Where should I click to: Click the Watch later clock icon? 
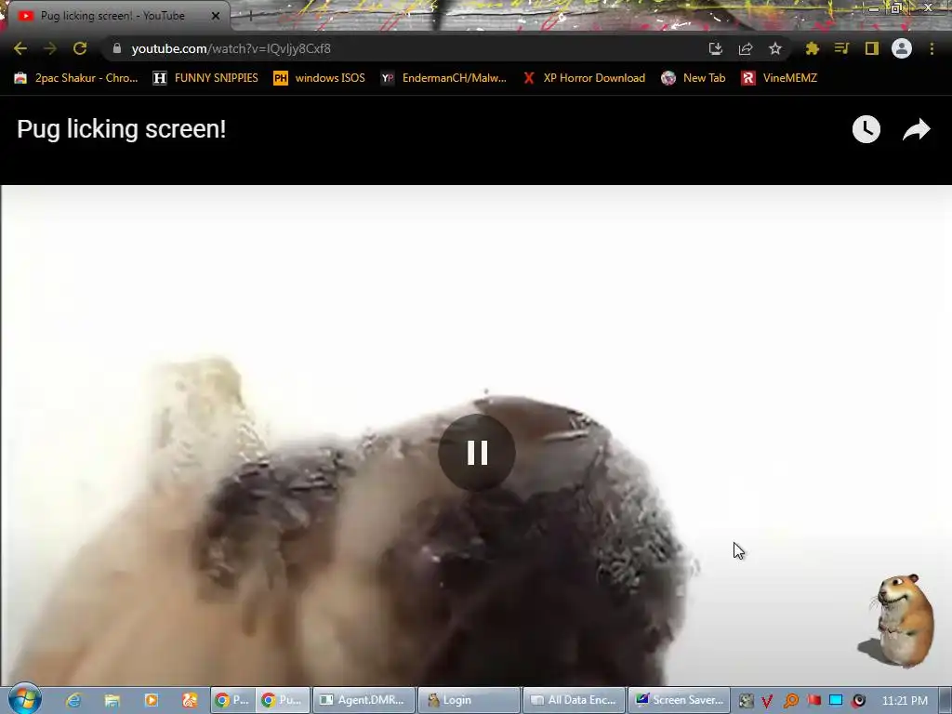click(x=866, y=129)
